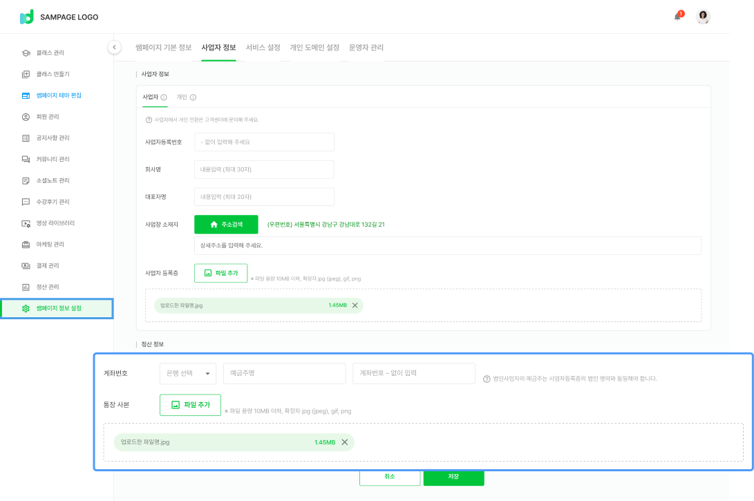Open 쌤페이지 정보 설정 in the sidebar
The height and width of the screenshot is (501, 754).
pos(57,308)
